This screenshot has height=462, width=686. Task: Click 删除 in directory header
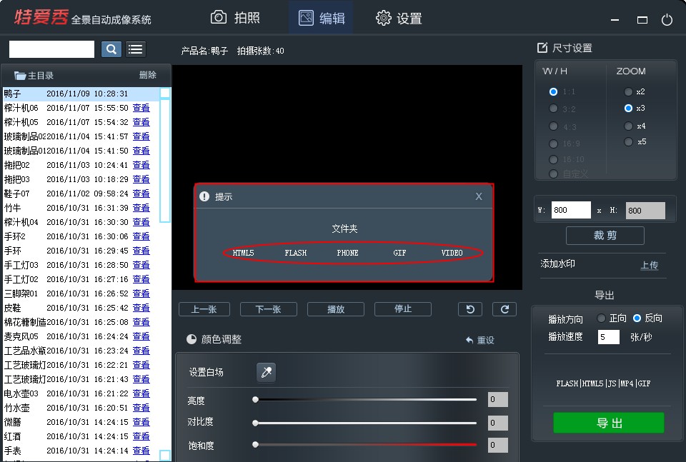[148, 75]
